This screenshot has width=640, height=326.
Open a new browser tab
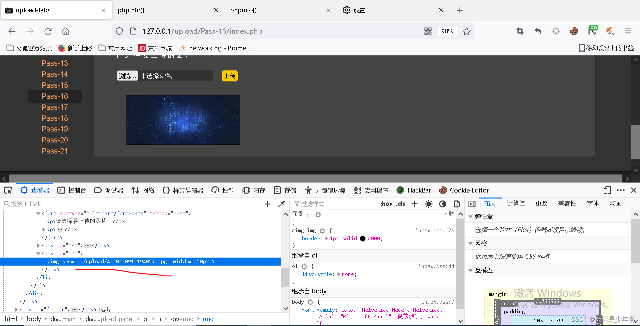pyautogui.click(x=460, y=10)
